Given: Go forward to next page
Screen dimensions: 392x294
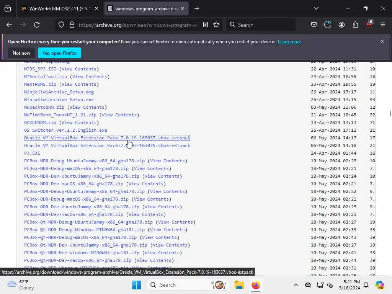Looking at the screenshot, I should coord(23,25).
